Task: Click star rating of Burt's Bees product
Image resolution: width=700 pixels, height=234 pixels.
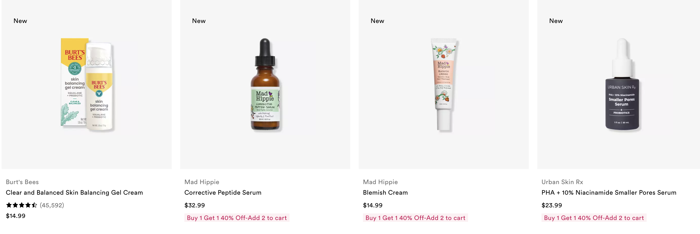Action: click(x=21, y=205)
